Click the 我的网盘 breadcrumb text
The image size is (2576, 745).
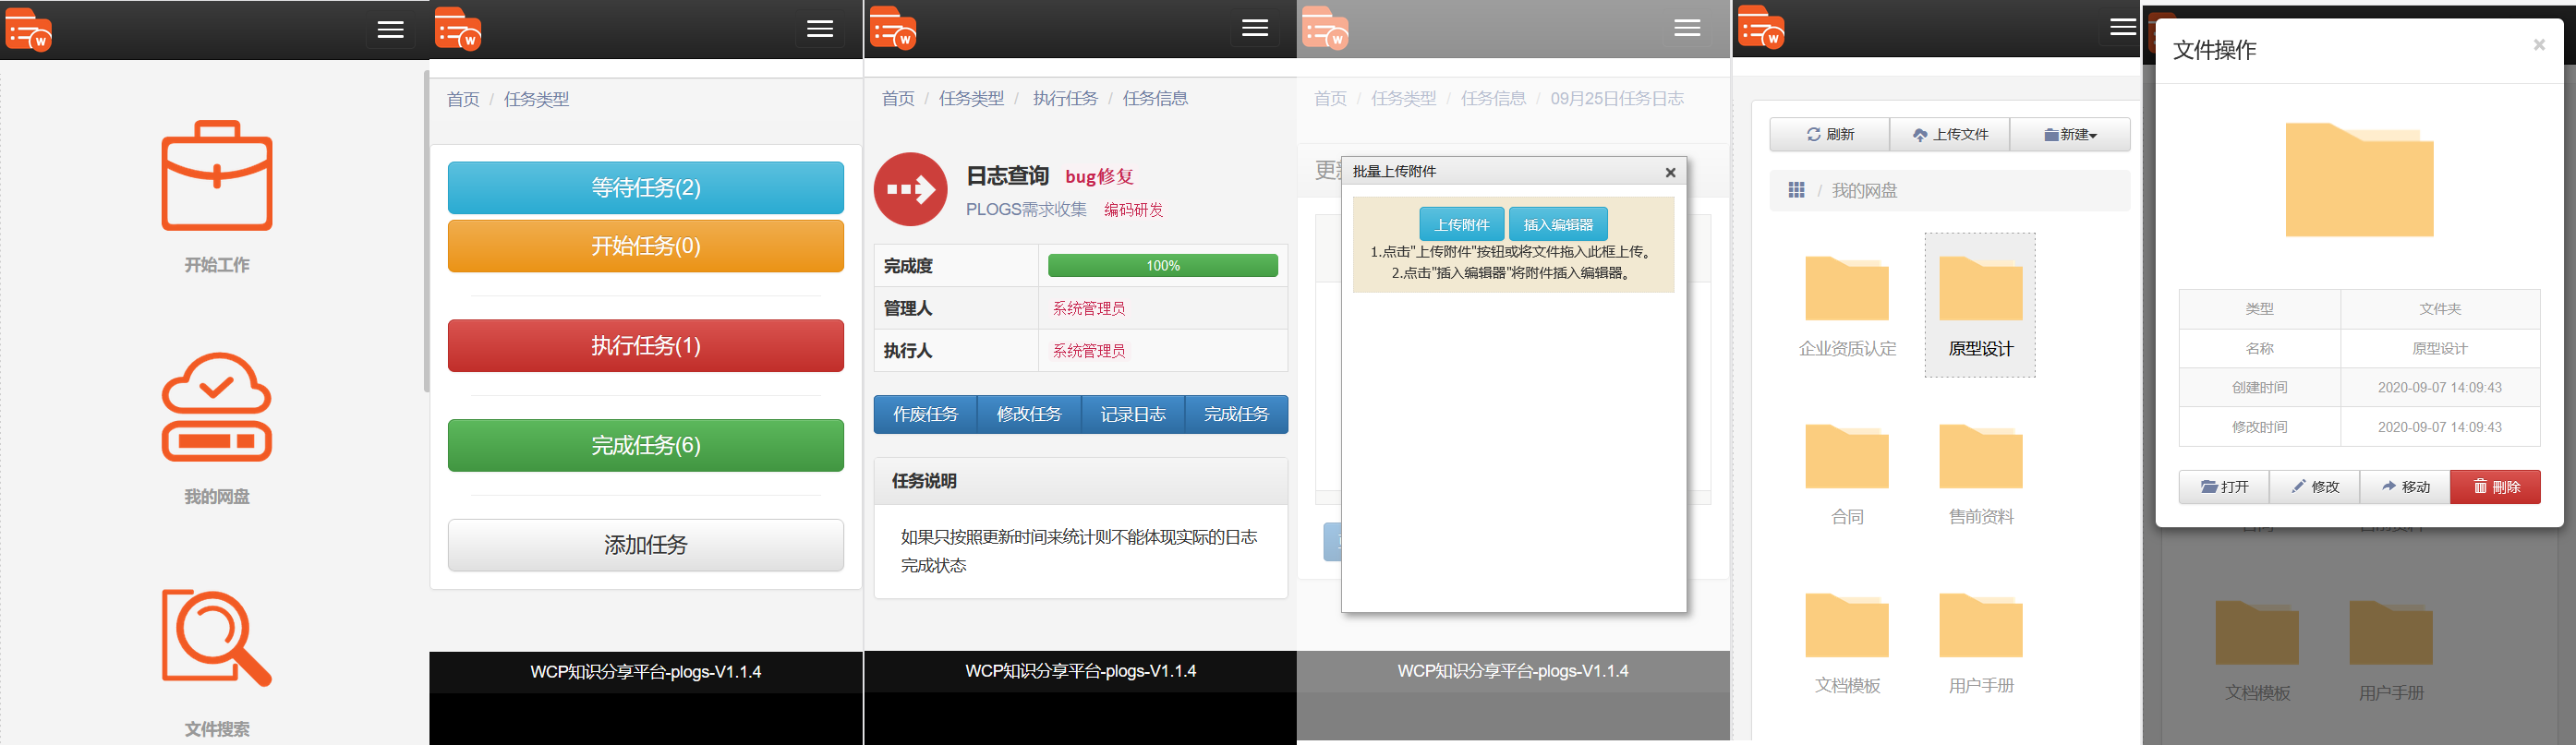click(x=1864, y=190)
